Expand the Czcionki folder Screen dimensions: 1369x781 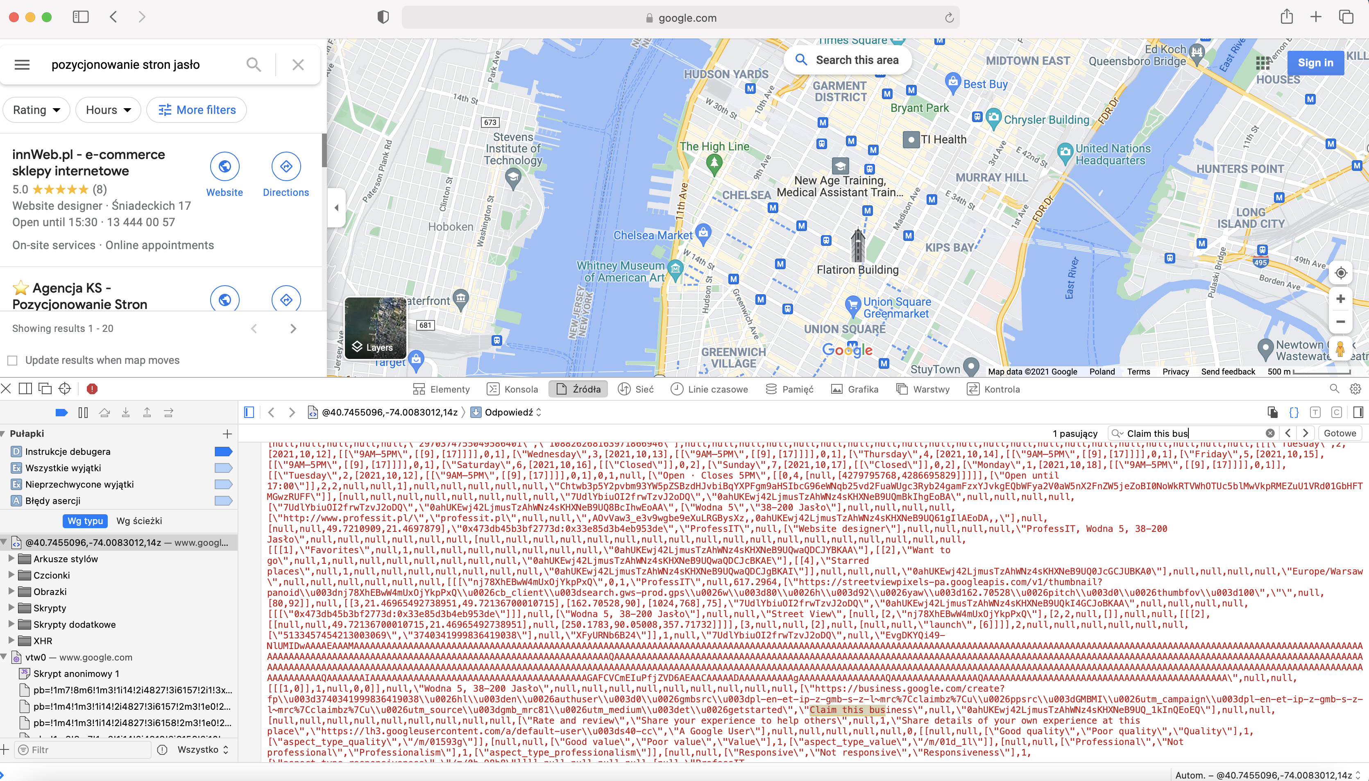pos(11,575)
